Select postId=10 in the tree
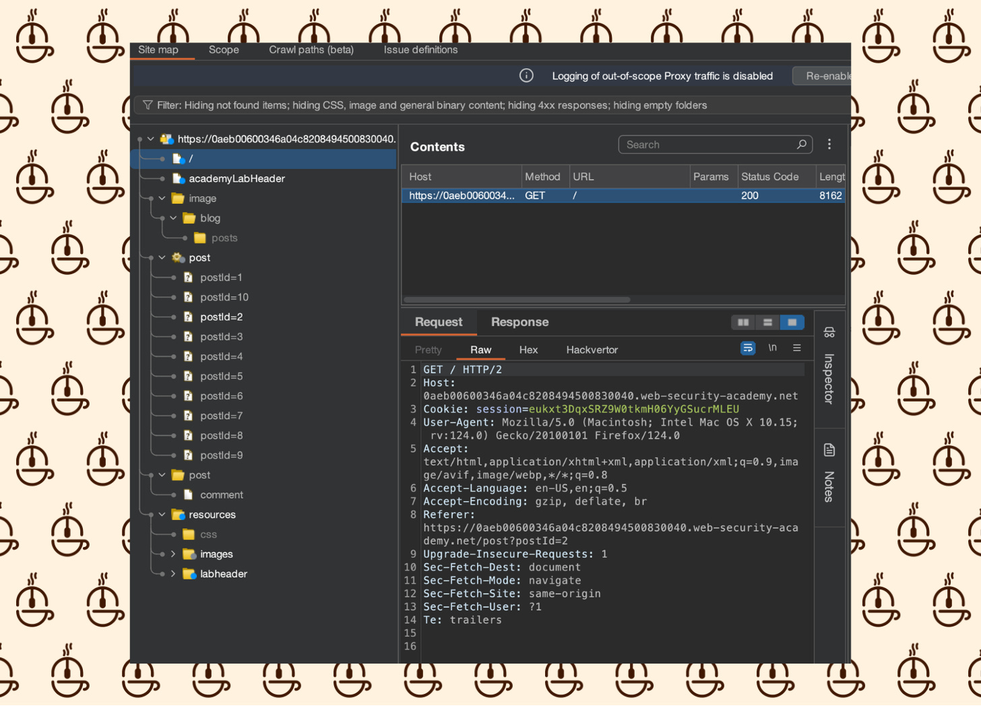The width and height of the screenshot is (981, 706). [224, 297]
